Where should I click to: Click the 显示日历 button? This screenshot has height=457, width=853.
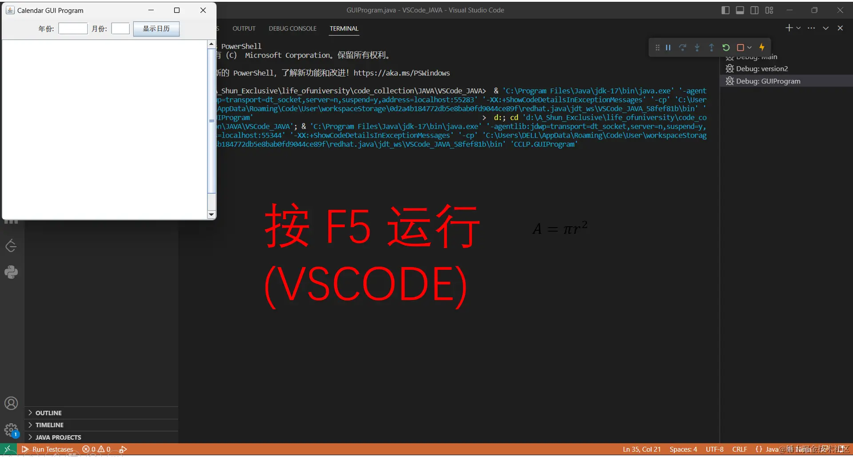156,29
